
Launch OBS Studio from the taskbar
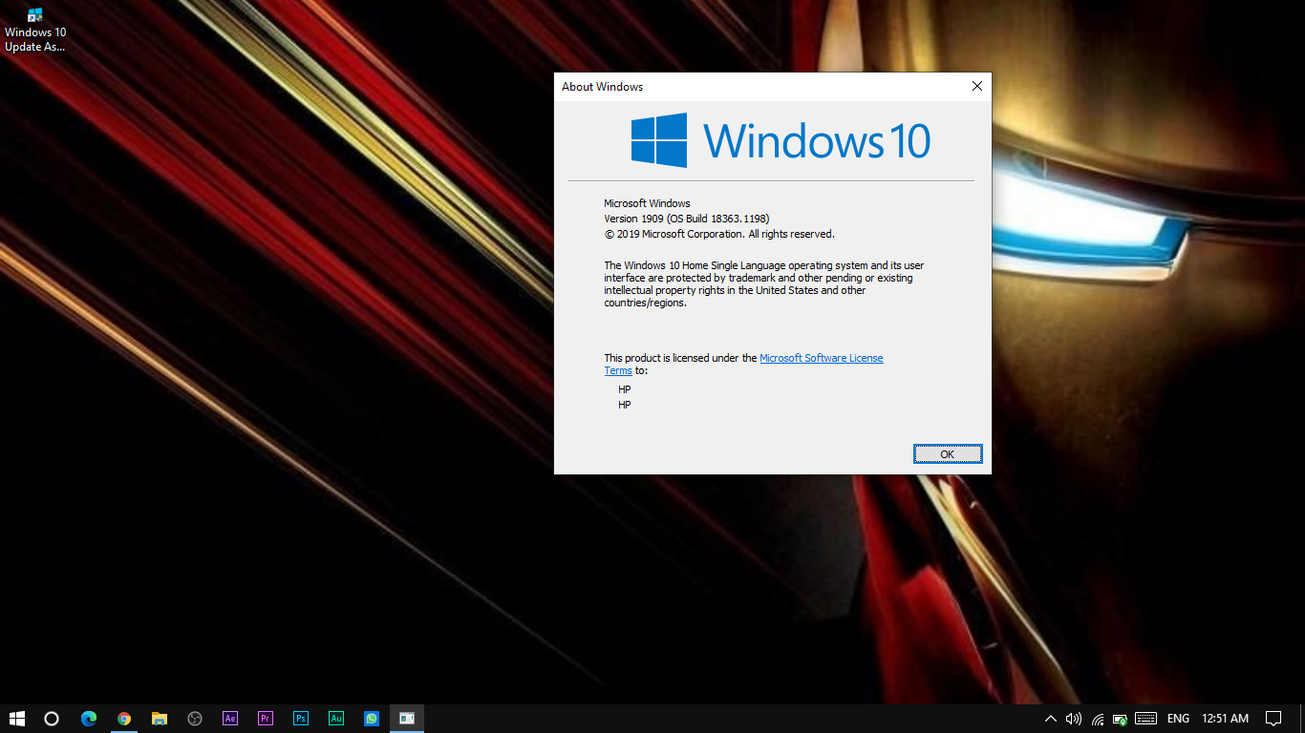tap(195, 719)
